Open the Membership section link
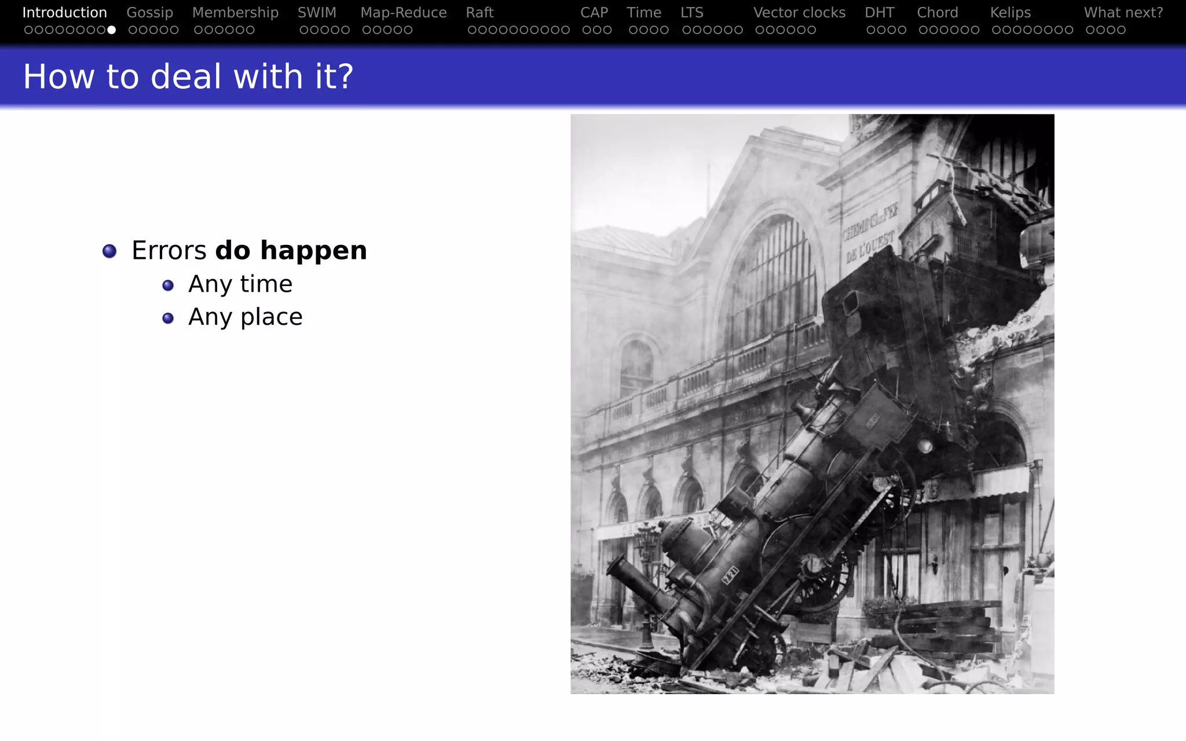Image resolution: width=1186 pixels, height=741 pixels. 235,12
